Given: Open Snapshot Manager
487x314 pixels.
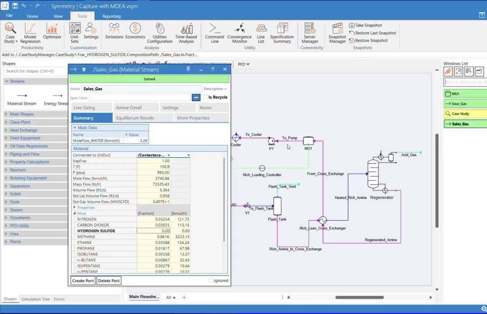Looking at the screenshot, I should tap(337, 33).
